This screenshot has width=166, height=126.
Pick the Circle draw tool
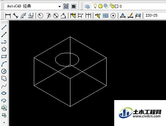tap(4, 71)
